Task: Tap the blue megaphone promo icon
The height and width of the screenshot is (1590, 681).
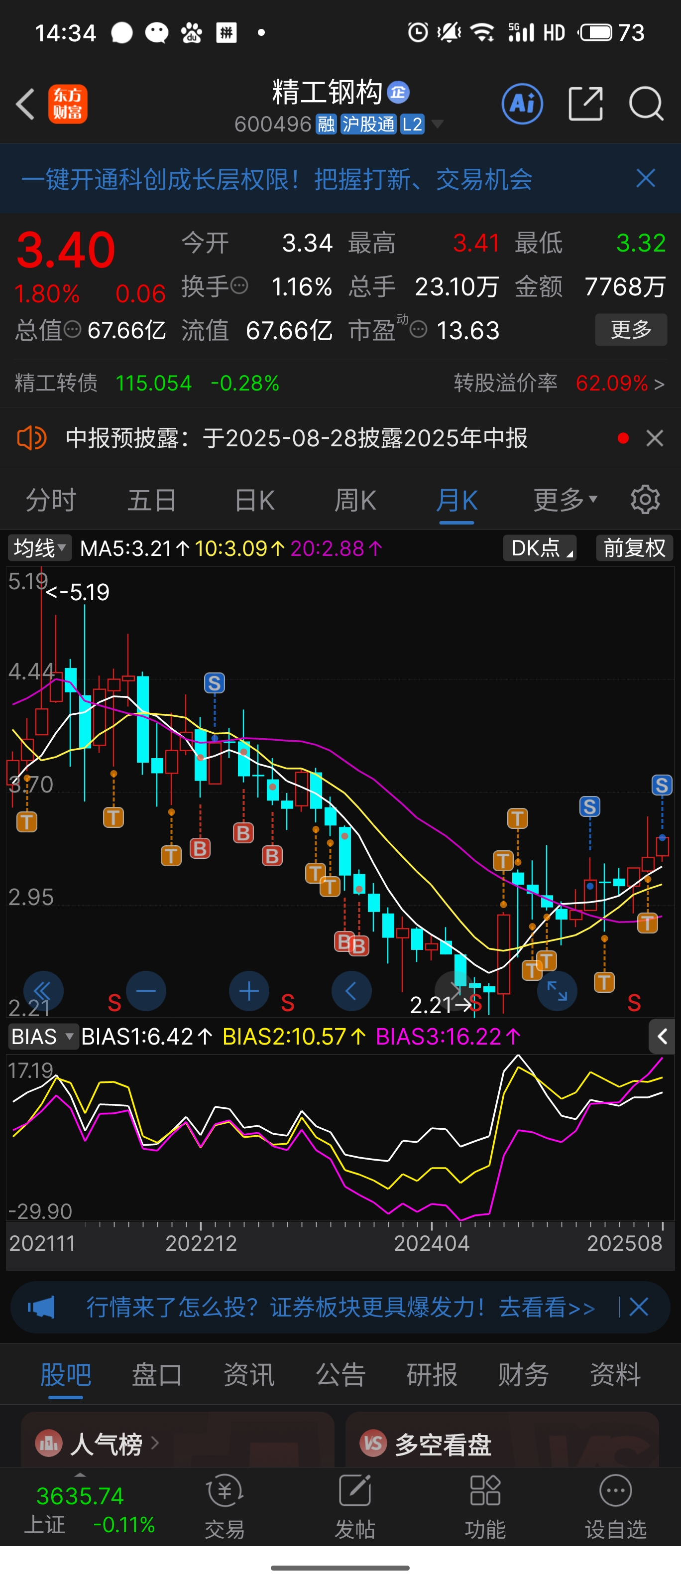Action: 41,1307
